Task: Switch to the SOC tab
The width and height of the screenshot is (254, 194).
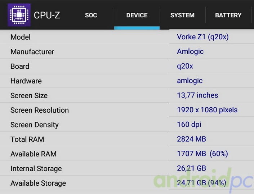Action: tap(91, 15)
